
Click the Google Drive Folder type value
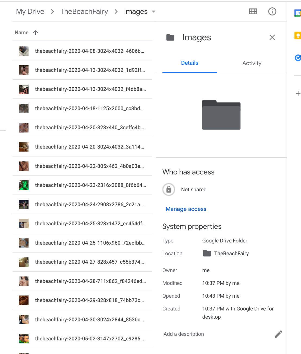pyautogui.click(x=225, y=241)
